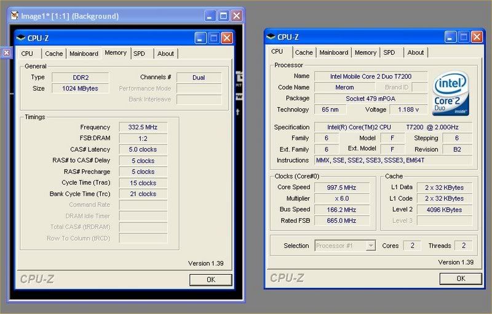Click the Size field showing 1024 MBytes
Image resolution: width=492 pixels, height=314 pixels.
pos(81,89)
